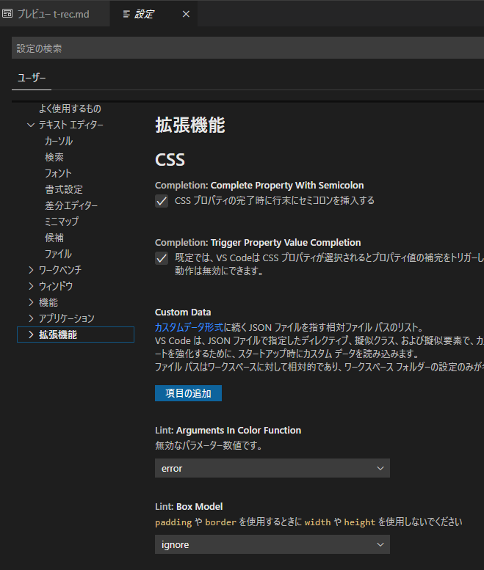This screenshot has height=570, width=484.
Task: Collapse the テキスト エディター tree chevron
Action: [31, 125]
